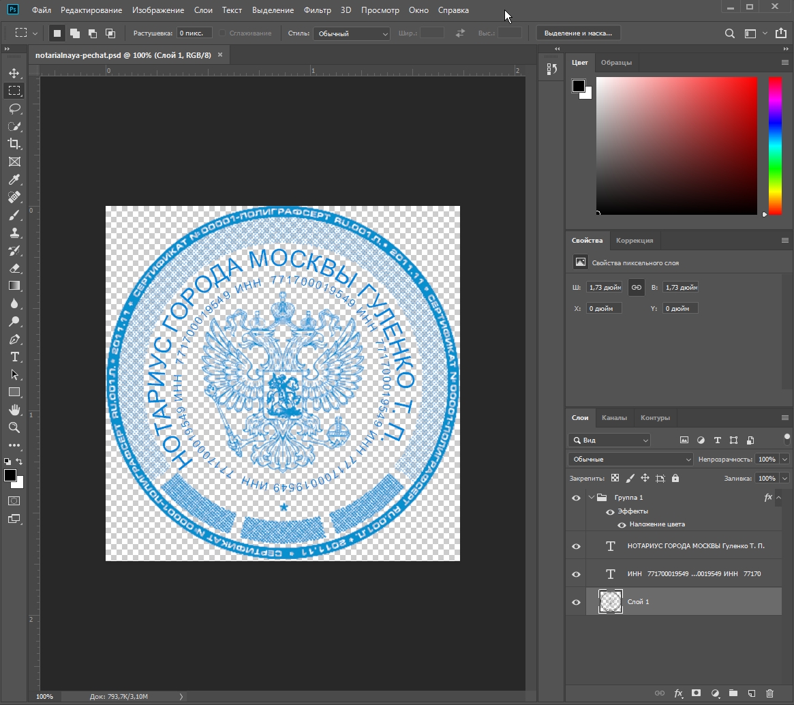Select the Horizontal Type tool
Viewport: 794px width, 705px height.
click(14, 357)
